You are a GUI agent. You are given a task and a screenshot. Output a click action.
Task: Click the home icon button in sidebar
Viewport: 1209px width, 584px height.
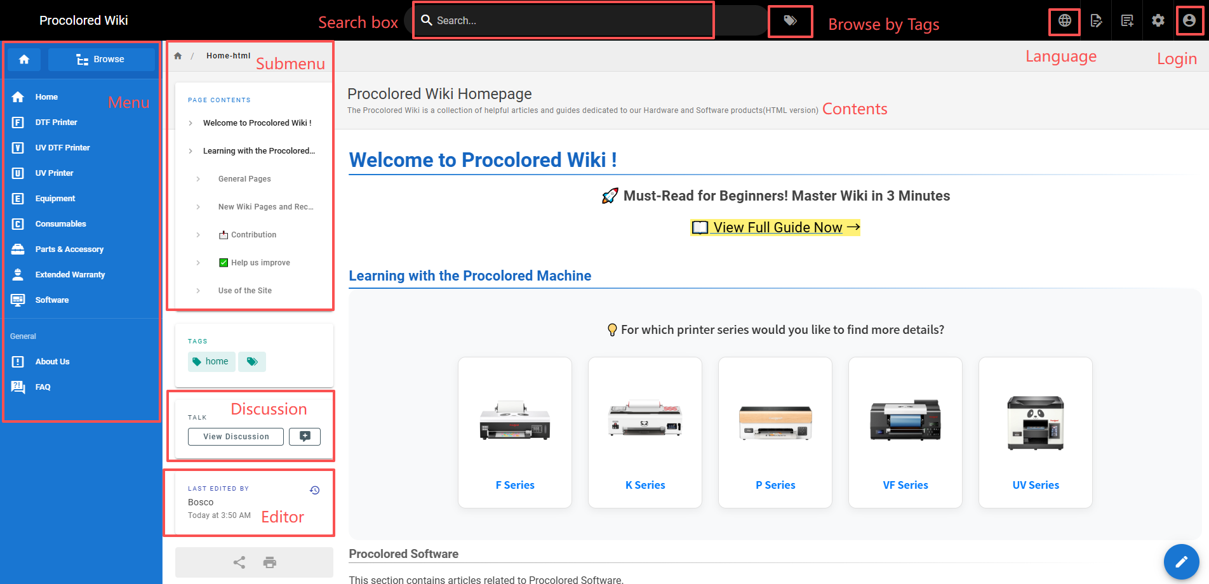click(24, 59)
